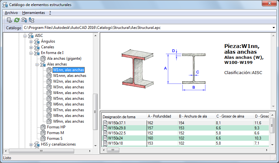
Task: Click the 6,6 value in the W150x22.5 row
Action: [x=257, y=133]
